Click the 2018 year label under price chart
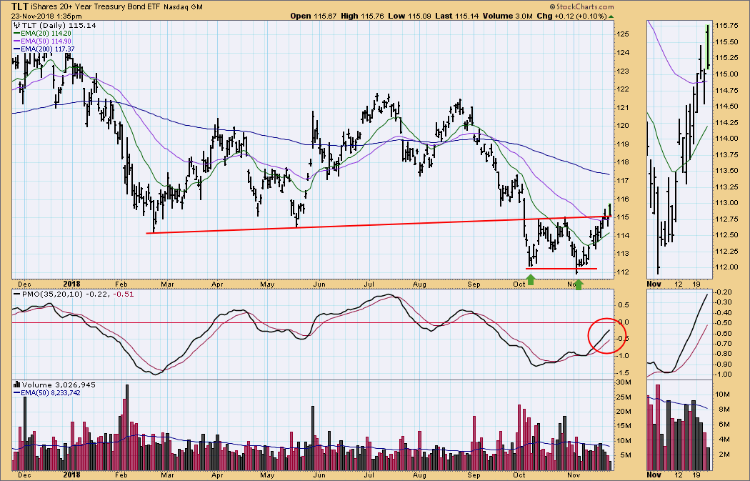This screenshot has height=481, width=750. pos(71,284)
